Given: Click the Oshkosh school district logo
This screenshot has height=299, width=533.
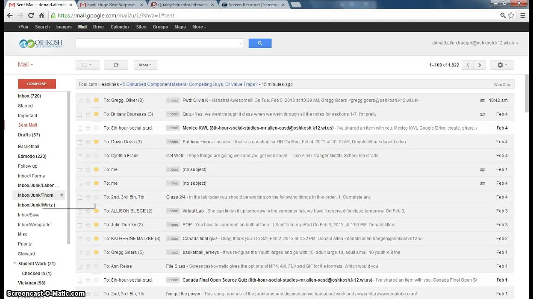Looking at the screenshot, I should click(41, 44).
